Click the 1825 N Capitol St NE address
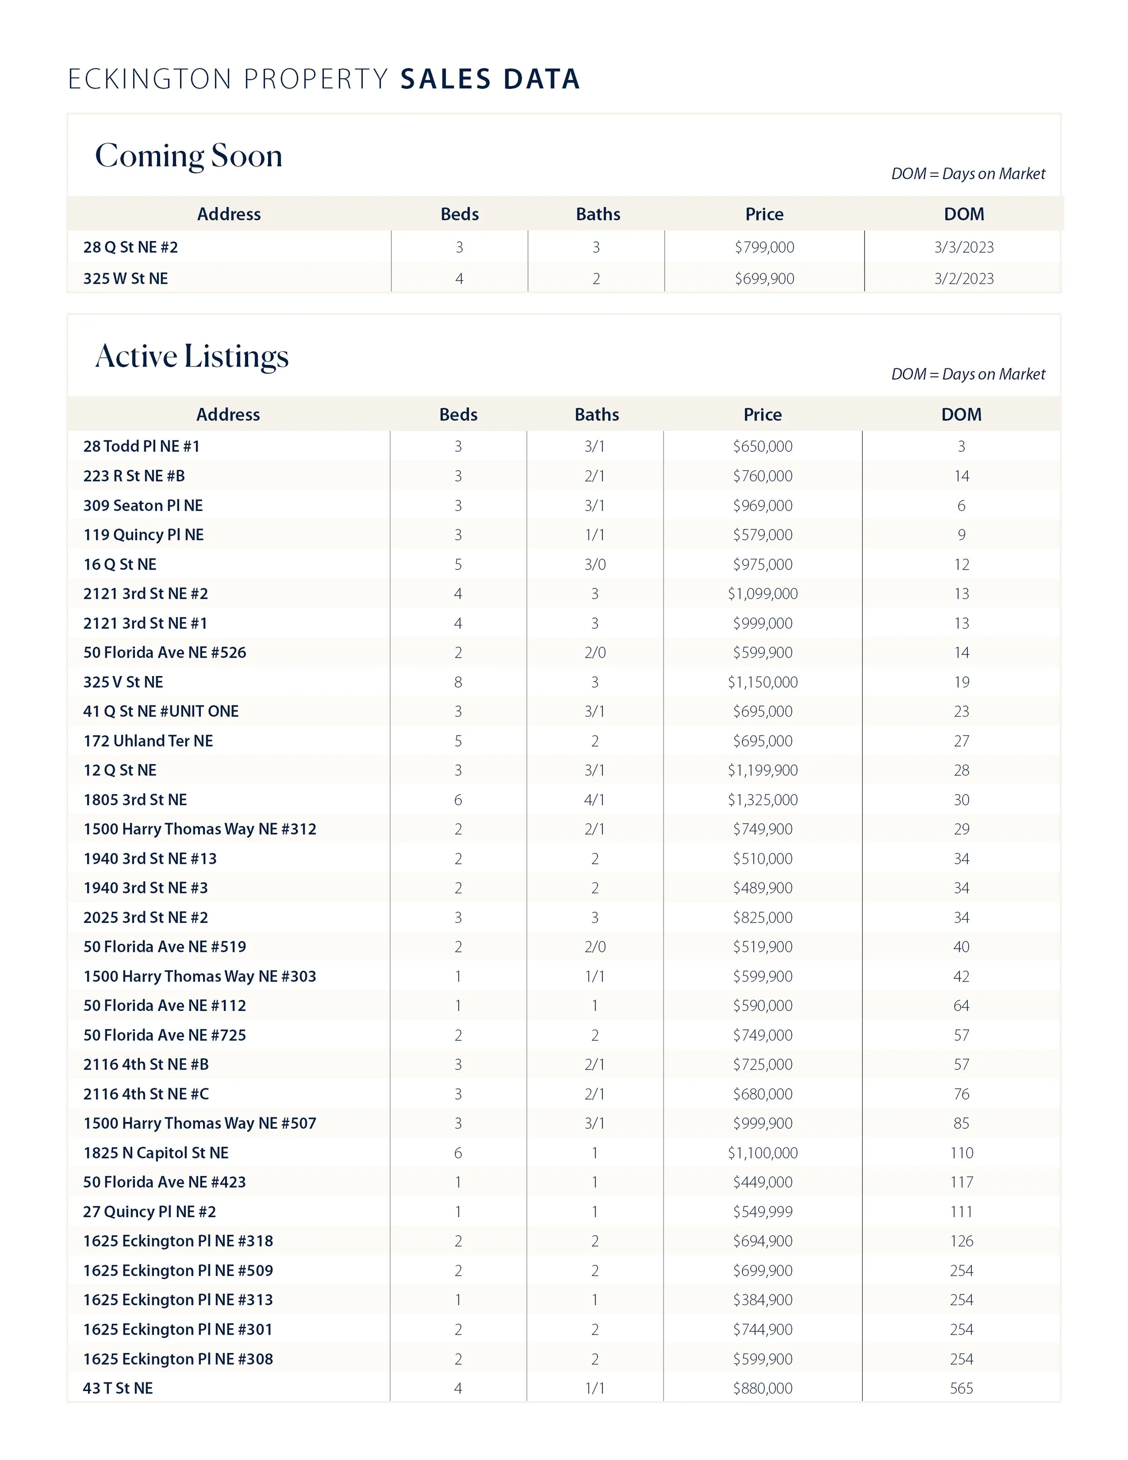The image size is (1128, 1460). (156, 1153)
